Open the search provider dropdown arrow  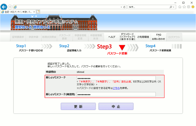click(174, 7)
